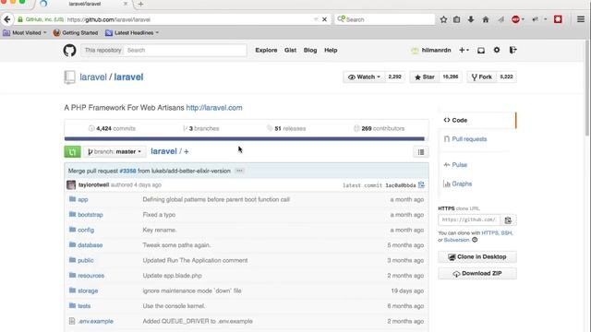Click the GitHub sign out icon
Viewport: 591px width, 332px height.
(x=513, y=50)
